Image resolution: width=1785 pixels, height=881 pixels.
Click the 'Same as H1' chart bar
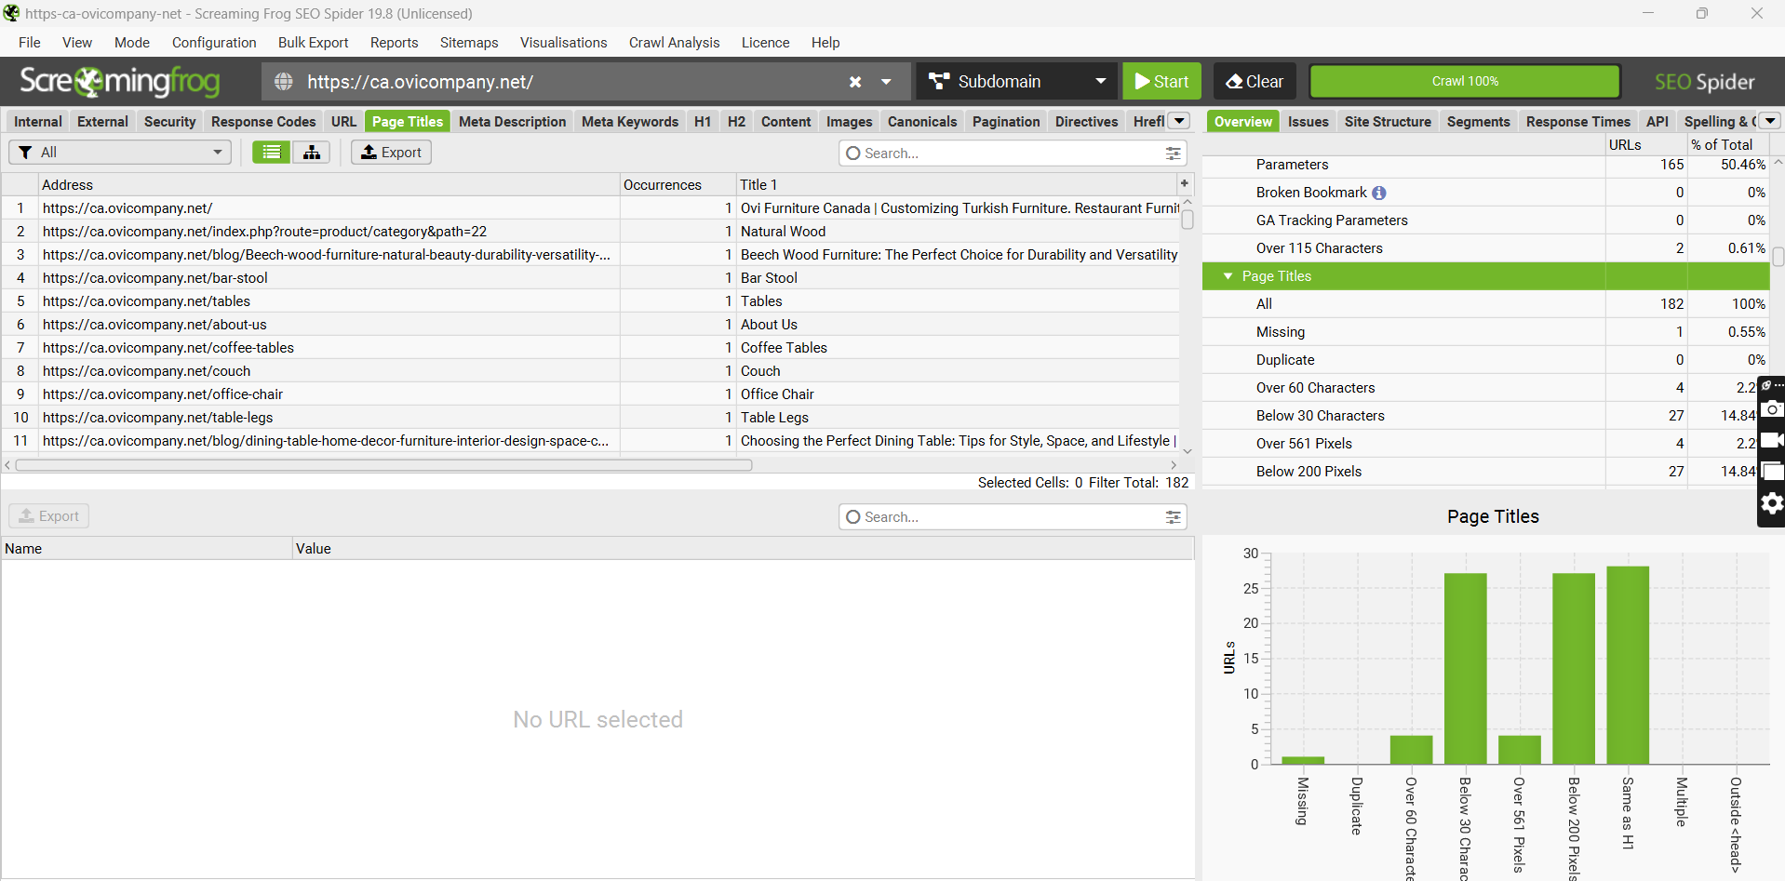click(1628, 665)
